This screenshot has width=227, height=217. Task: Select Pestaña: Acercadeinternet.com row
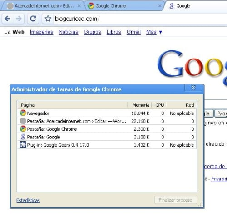tap(107, 121)
